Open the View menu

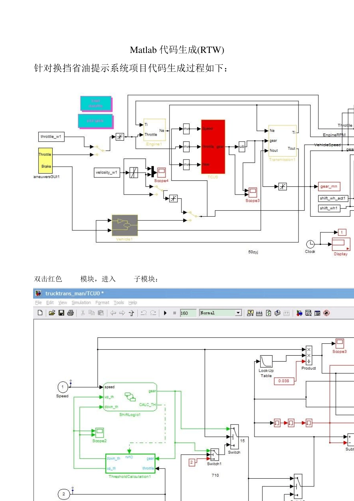pos(63,303)
